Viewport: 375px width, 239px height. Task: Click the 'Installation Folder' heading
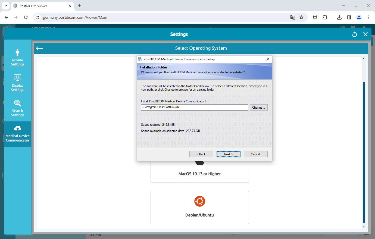pos(154,67)
